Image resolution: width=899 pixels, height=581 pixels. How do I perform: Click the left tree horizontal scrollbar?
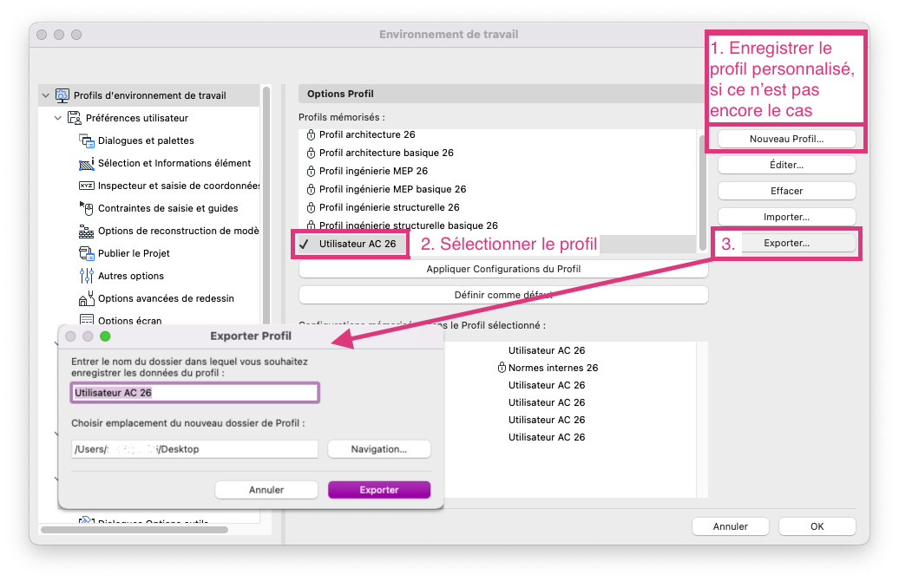point(135,530)
